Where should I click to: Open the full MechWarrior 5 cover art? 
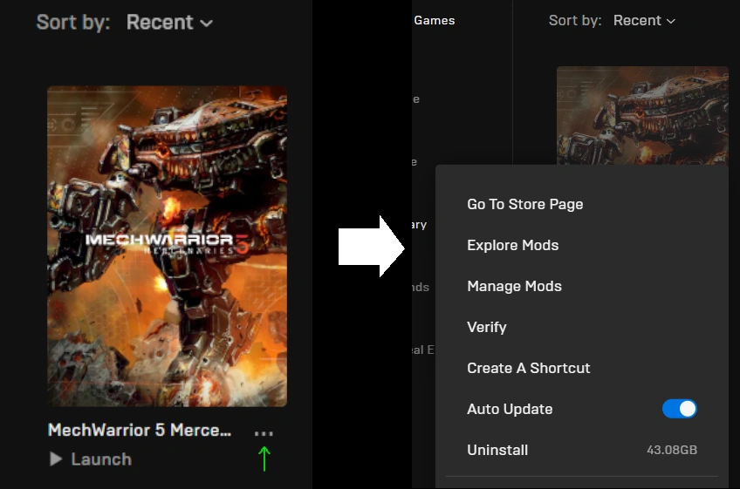click(x=167, y=246)
